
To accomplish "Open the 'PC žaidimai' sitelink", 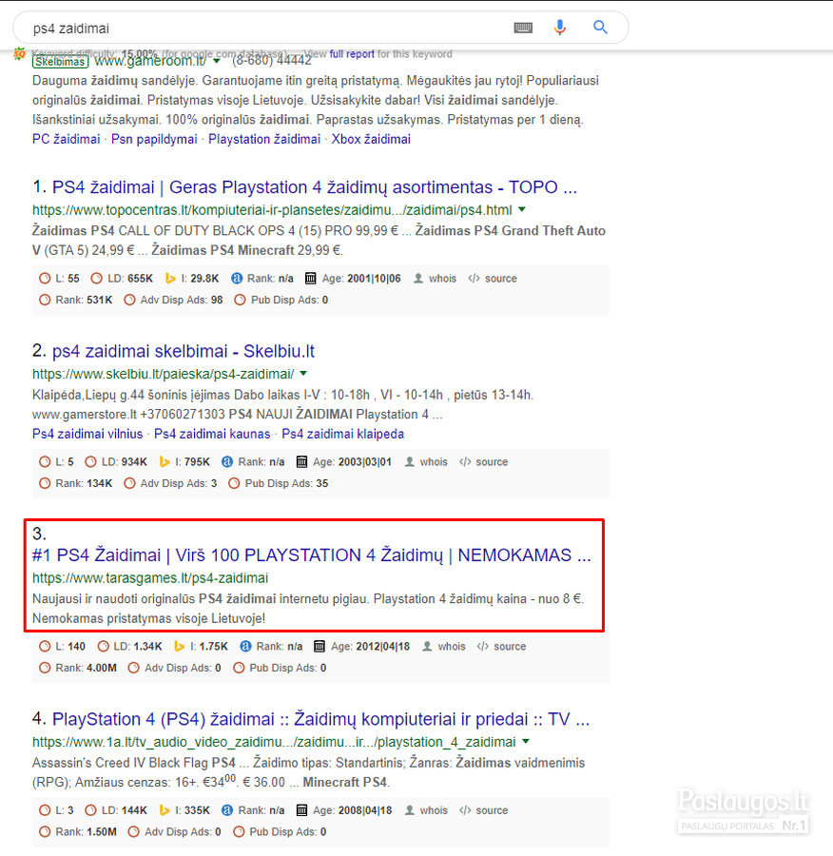I will (66, 139).
